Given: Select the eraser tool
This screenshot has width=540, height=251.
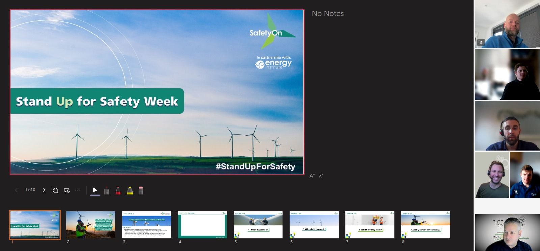Looking at the screenshot, I should coord(141,191).
